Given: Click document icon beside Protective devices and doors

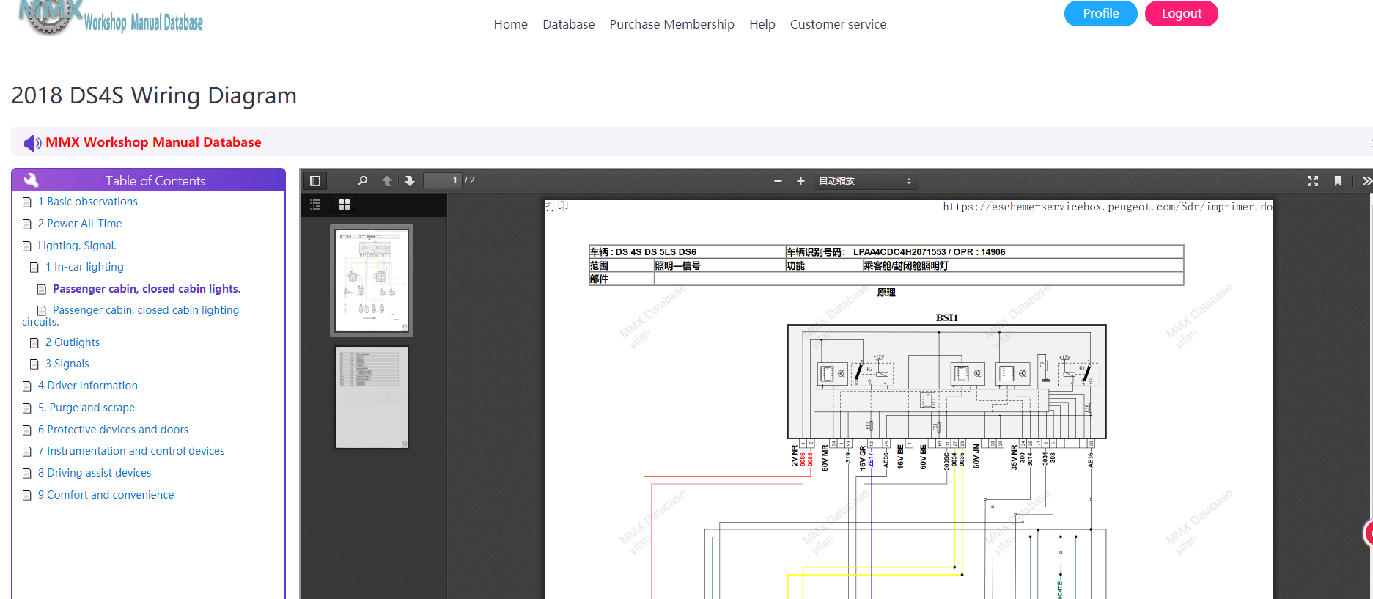Looking at the screenshot, I should click(x=27, y=430).
